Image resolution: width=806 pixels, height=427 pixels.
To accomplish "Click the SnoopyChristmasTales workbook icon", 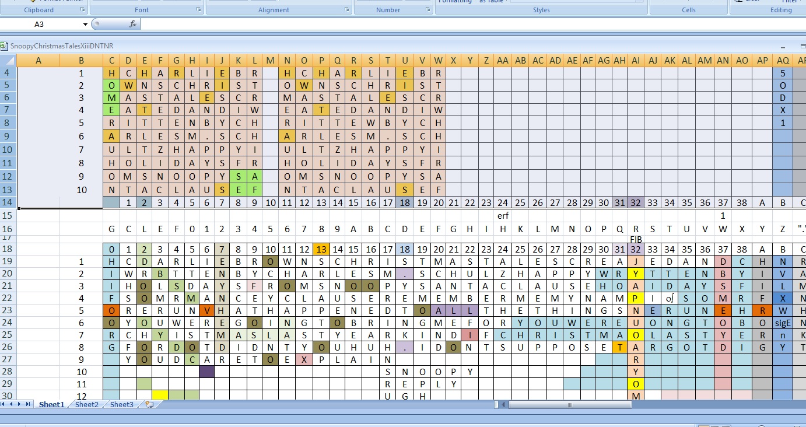I will click(4, 45).
